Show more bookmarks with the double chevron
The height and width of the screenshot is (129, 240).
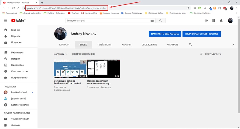[x=236, y=13]
